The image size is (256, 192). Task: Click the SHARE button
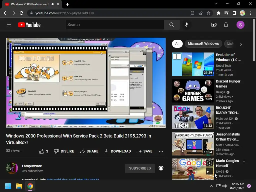(x=89, y=151)
